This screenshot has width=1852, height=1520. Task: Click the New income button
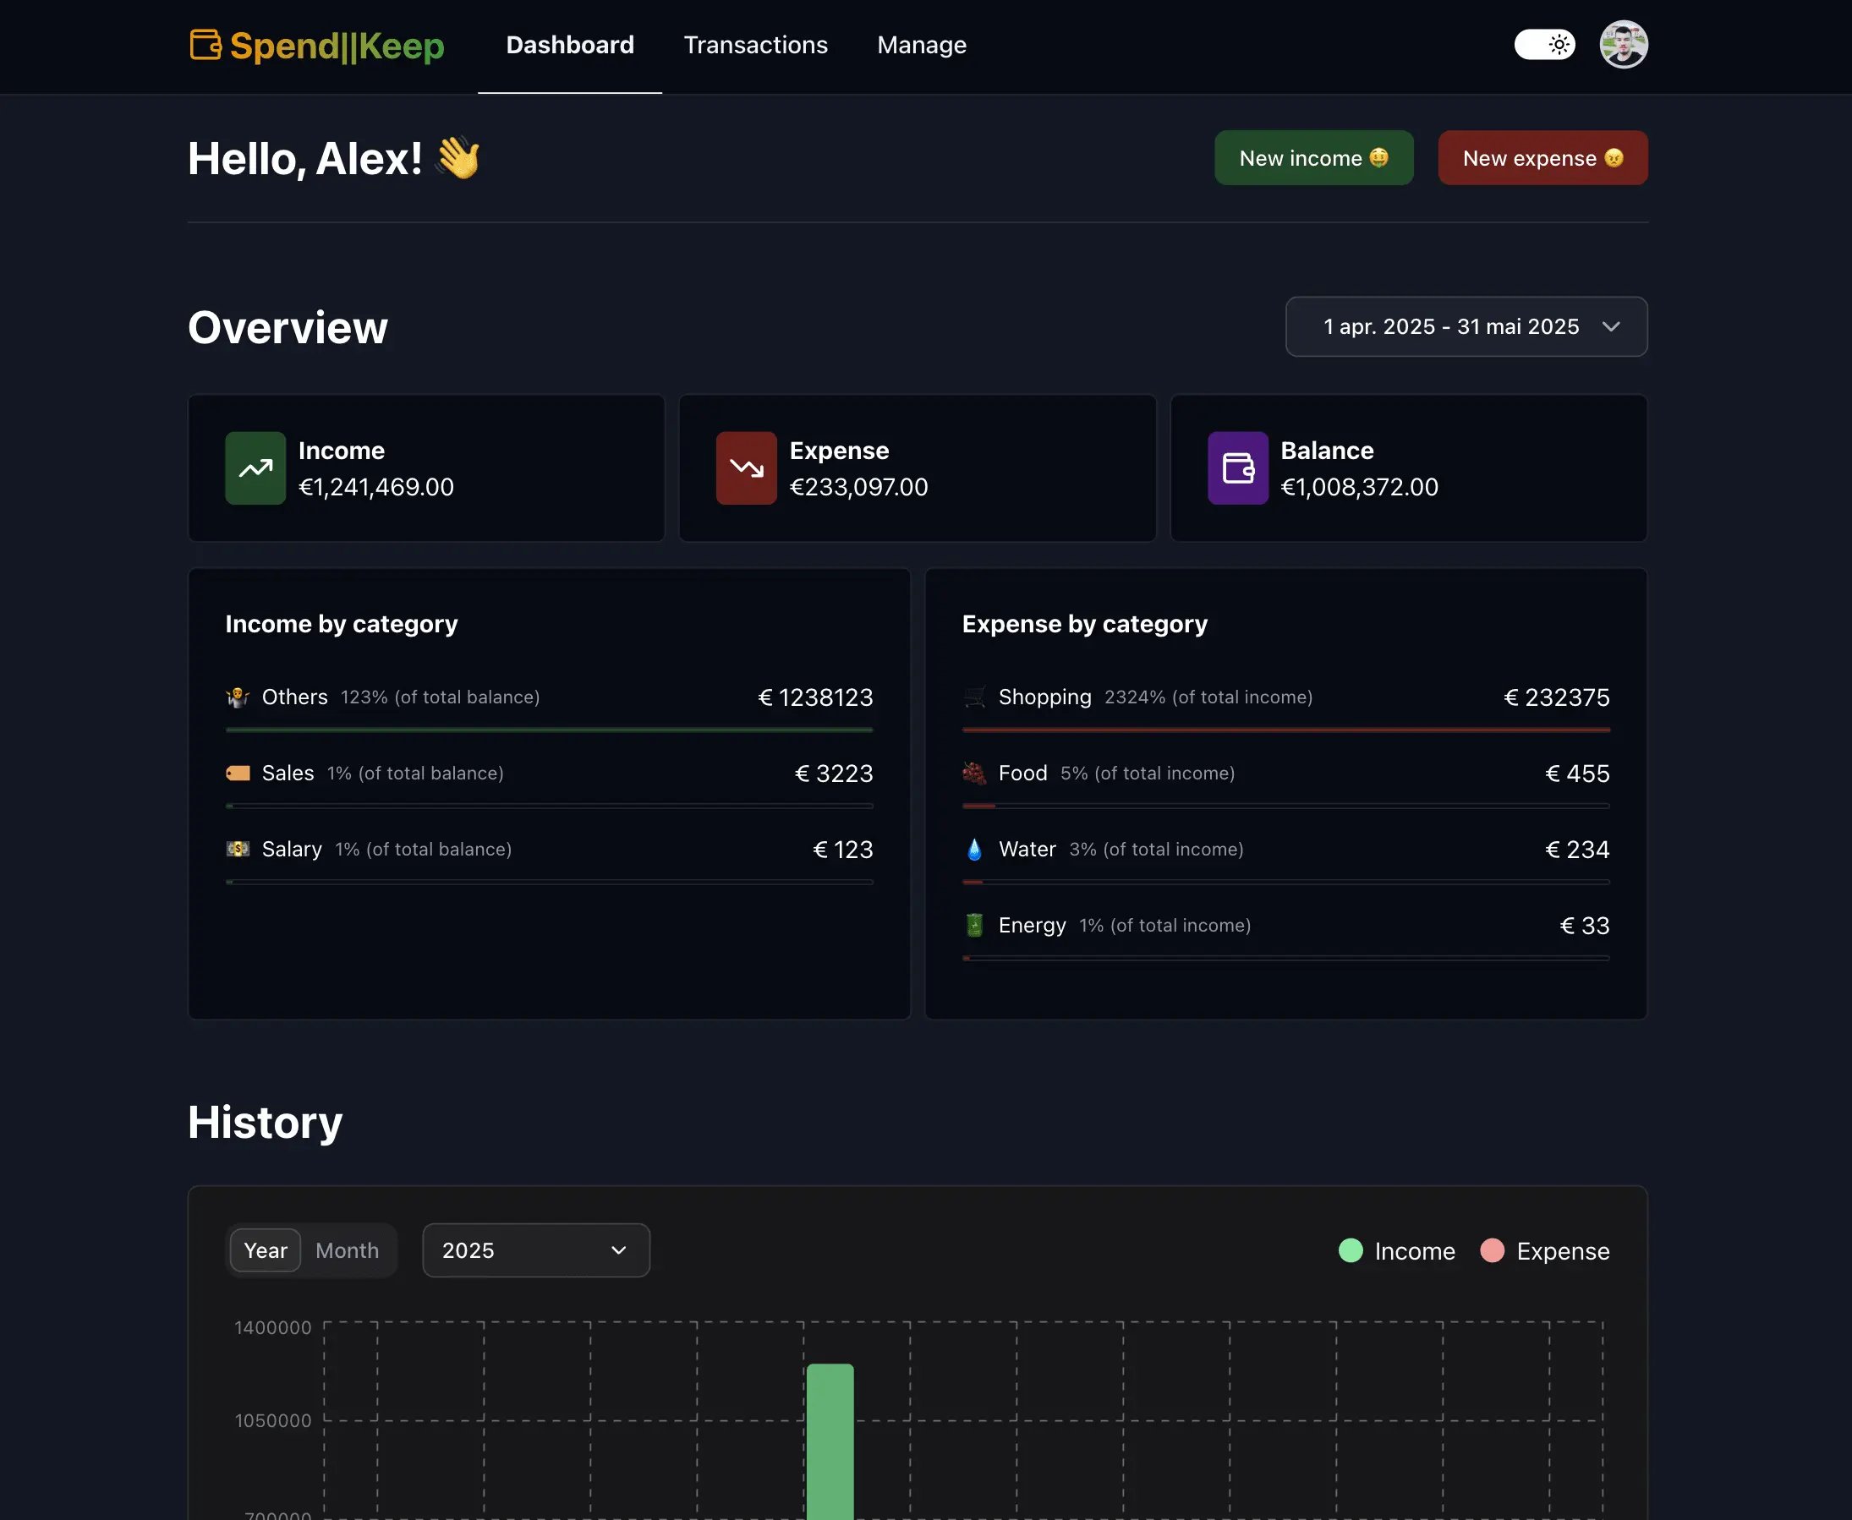(1312, 157)
